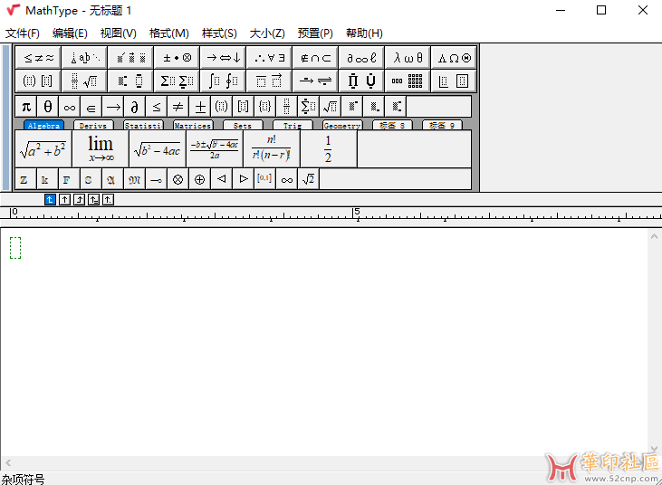Switch to the Trig tab
662x485 pixels.
click(293, 125)
